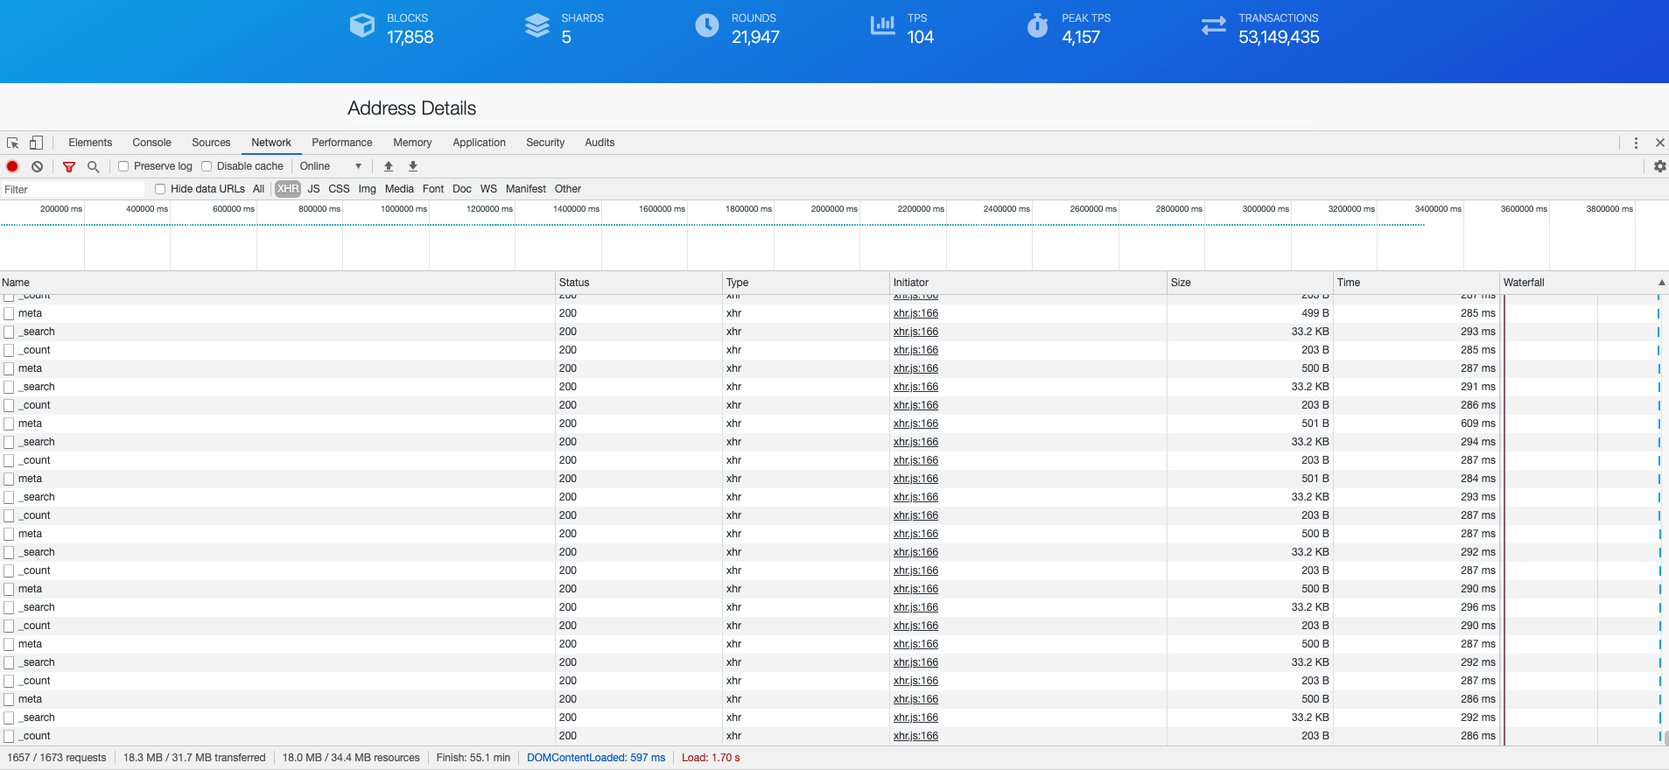The width and height of the screenshot is (1669, 770).
Task: Stop recording the network log
Action: click(12, 166)
